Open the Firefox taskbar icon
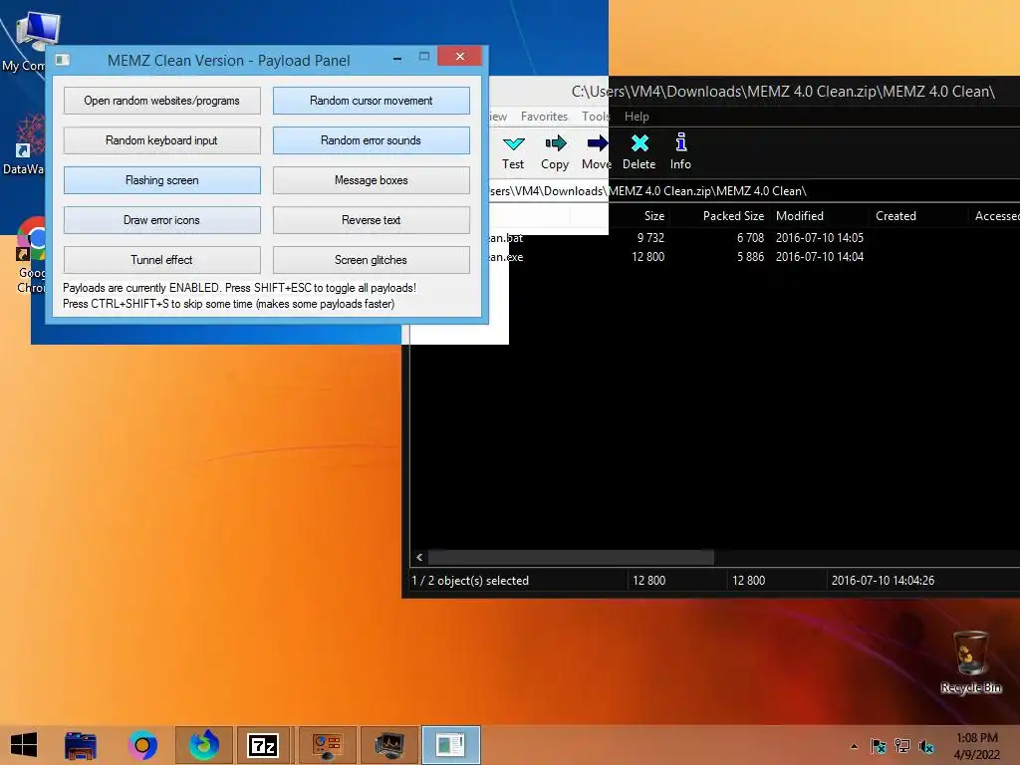Screen dimensions: 1020x765 coord(204,745)
